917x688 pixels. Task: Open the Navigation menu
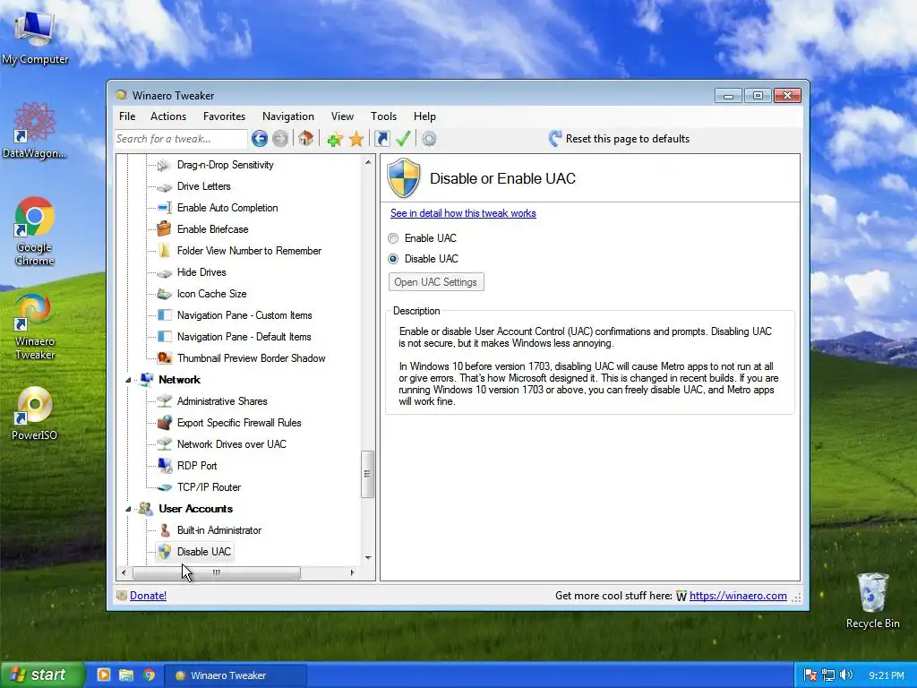pos(287,116)
